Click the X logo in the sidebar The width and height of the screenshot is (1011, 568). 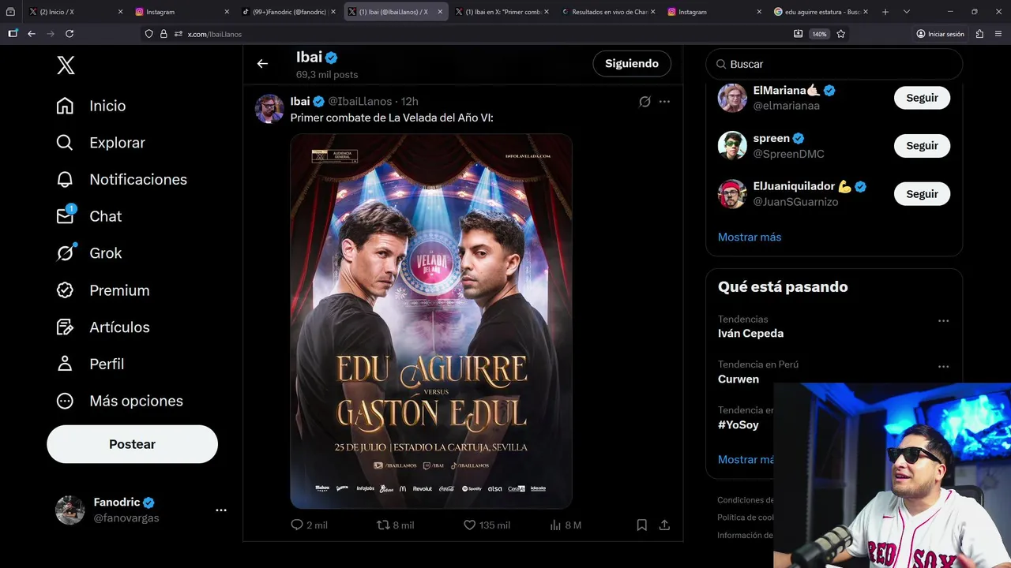[x=66, y=65]
